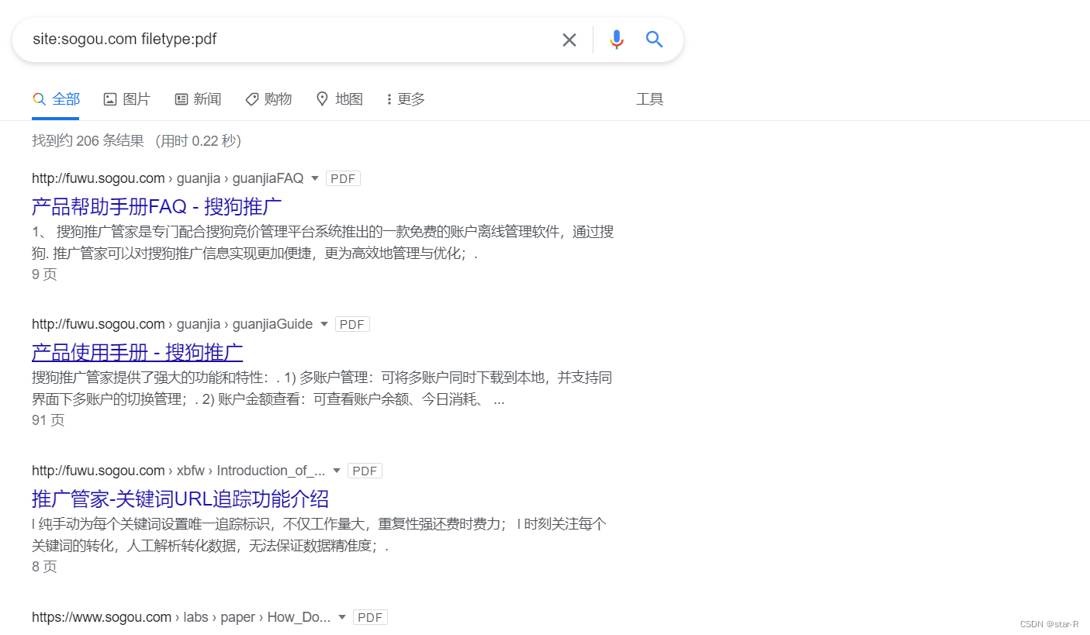
Task: Click the result count text 找到约 206 条结果
Action: click(x=88, y=141)
